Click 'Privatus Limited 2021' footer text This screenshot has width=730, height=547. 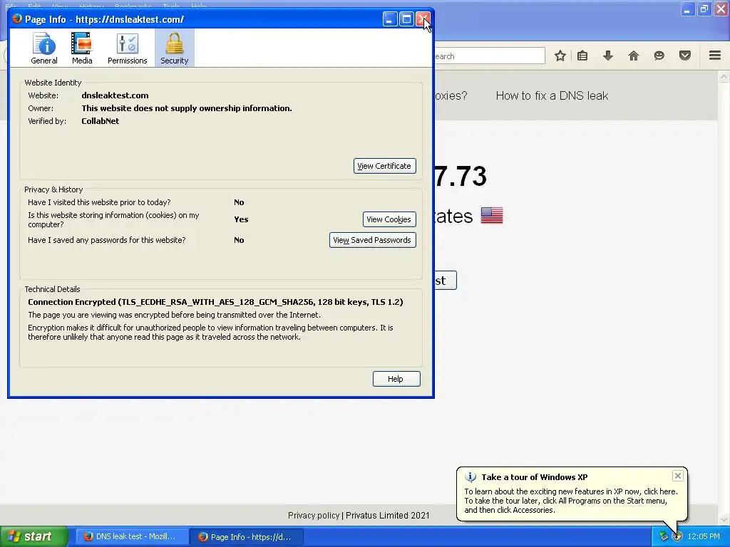(387, 516)
